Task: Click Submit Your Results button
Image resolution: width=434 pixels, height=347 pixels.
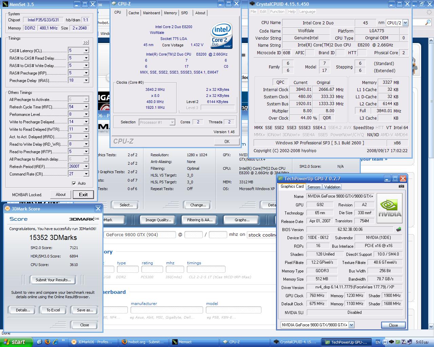Action: [53, 280]
